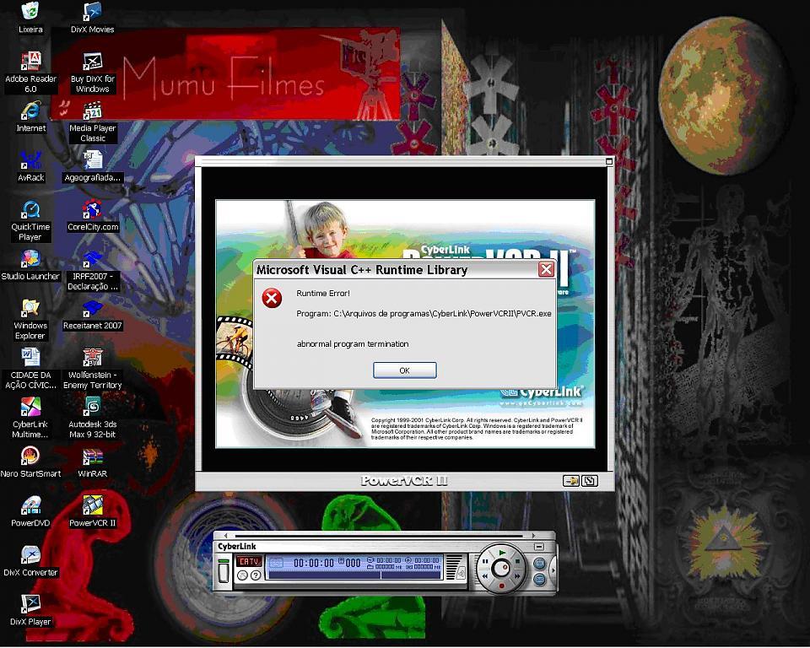Click the full-screen resize icon in the PowerVCR II window
Viewport: 810px width, 648px height.
click(590, 481)
